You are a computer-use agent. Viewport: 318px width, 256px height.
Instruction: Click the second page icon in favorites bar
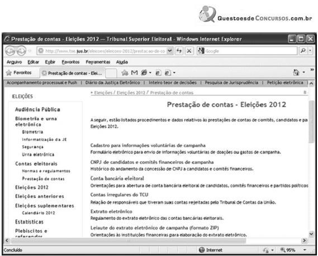[168, 73]
